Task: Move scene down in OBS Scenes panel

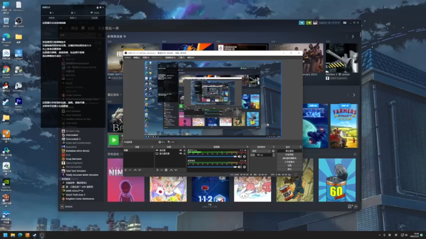Action: point(140,170)
